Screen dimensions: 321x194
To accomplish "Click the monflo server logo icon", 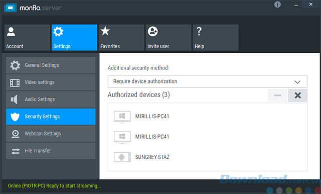I will tap(10, 8).
